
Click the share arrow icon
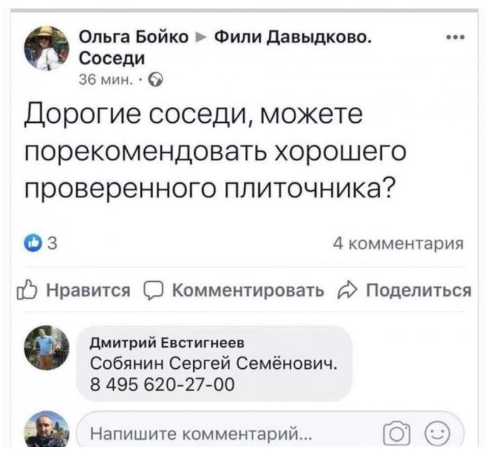pyautogui.click(x=347, y=290)
